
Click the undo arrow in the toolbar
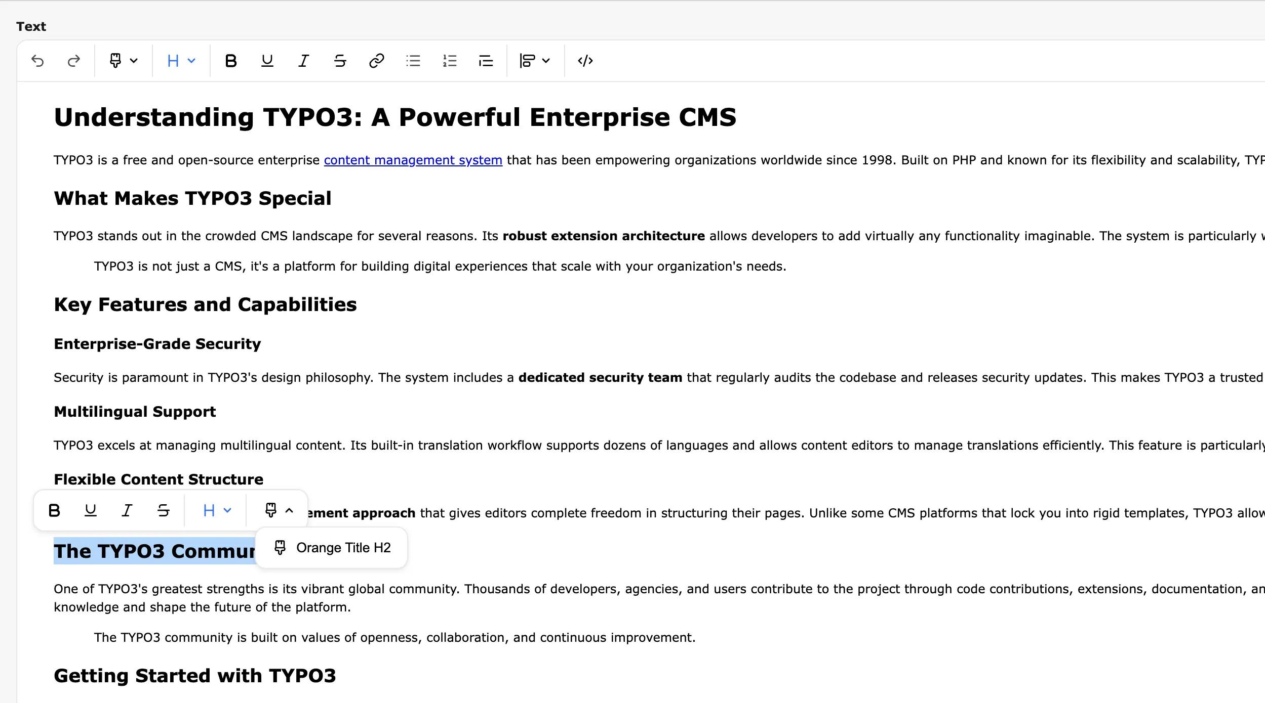click(37, 61)
